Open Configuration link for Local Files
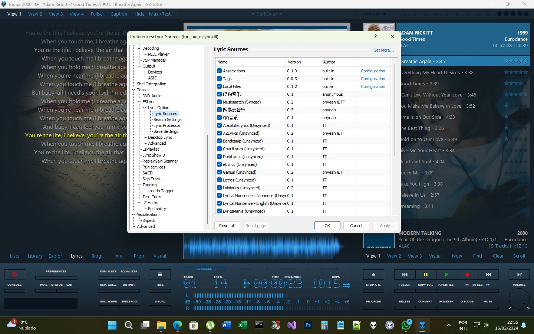 coord(373,86)
